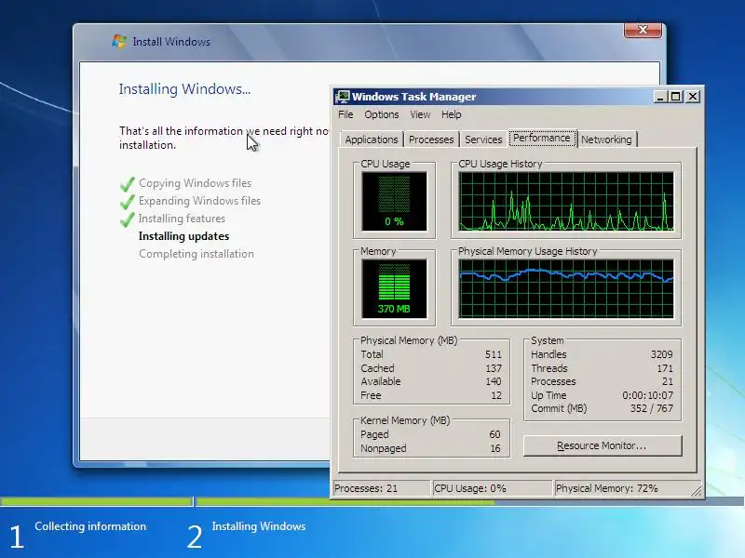
Task: Minimize the Windows Task Manager window
Action: 659,97
